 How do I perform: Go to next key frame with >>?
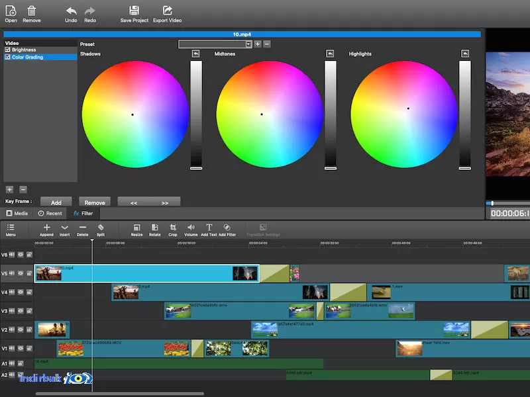click(164, 202)
